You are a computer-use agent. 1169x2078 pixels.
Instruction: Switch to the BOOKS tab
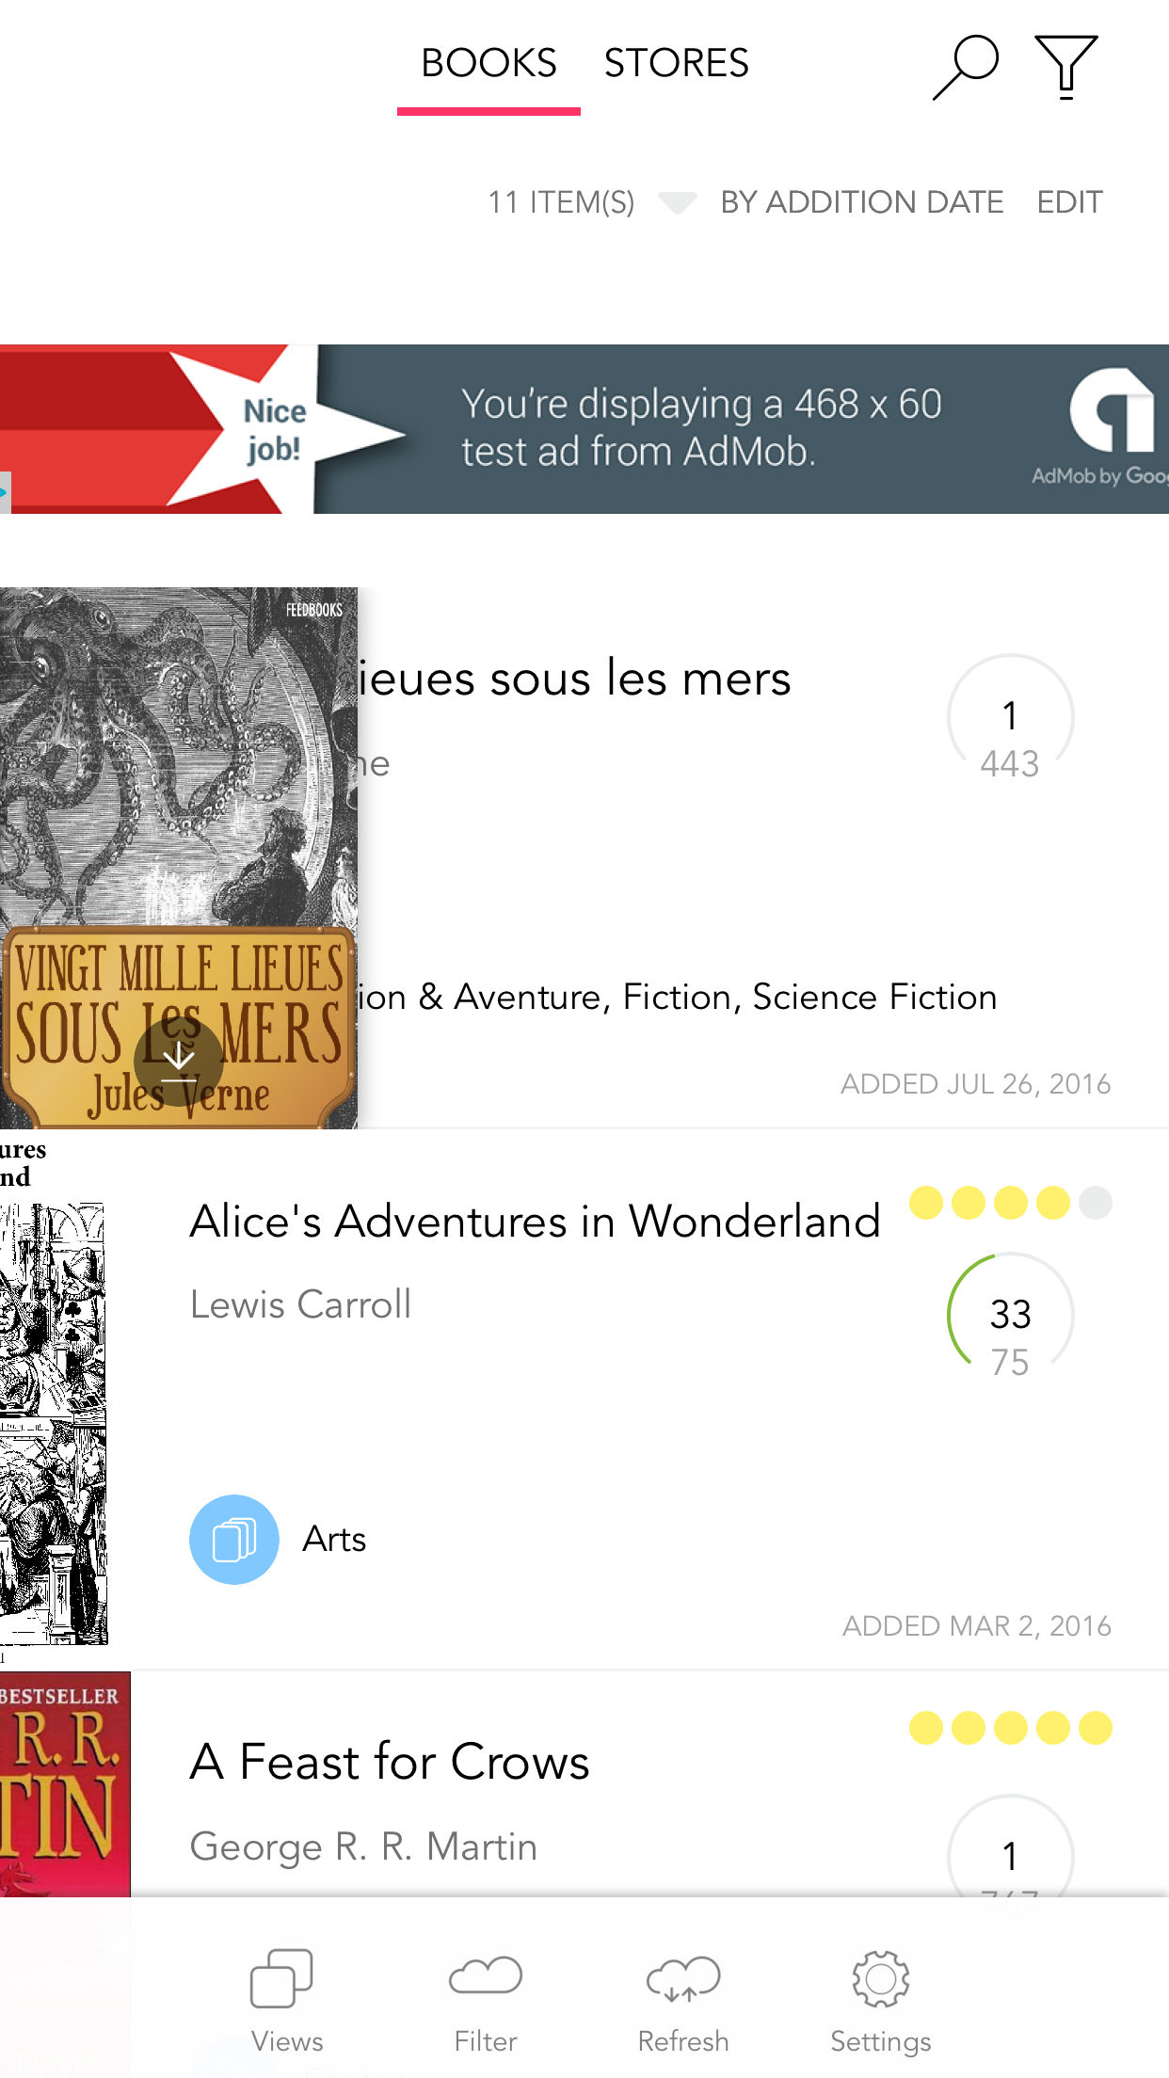coord(488,64)
